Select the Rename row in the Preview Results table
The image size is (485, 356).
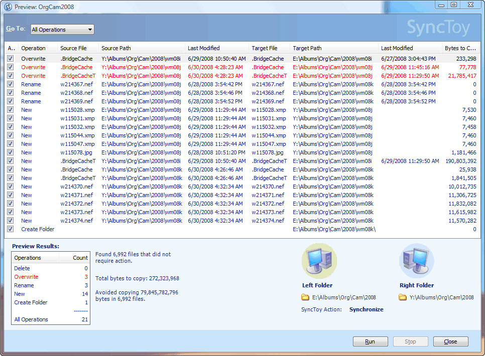pos(51,285)
